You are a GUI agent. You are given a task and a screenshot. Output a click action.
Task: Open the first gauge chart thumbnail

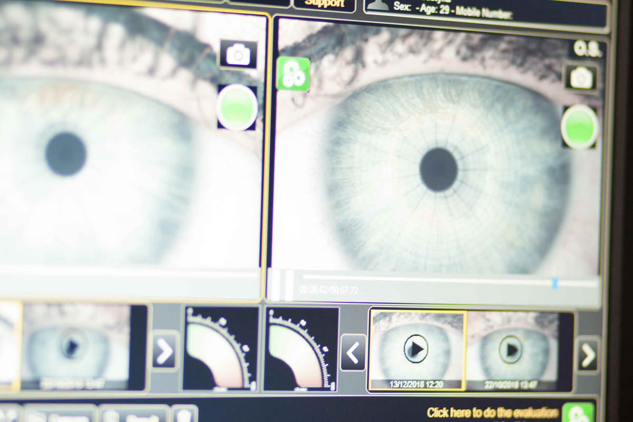click(220, 349)
